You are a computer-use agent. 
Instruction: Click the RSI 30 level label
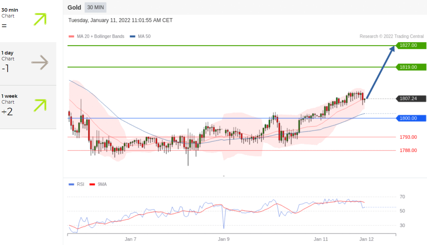pyautogui.click(x=402, y=225)
